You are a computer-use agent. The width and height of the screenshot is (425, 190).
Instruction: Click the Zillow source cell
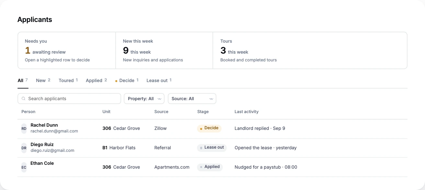[x=161, y=128]
